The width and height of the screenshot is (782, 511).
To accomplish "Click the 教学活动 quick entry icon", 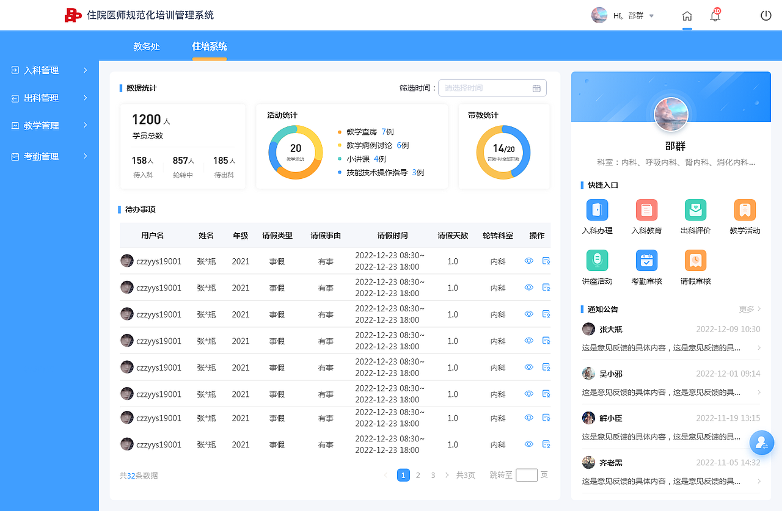I will click(x=744, y=211).
